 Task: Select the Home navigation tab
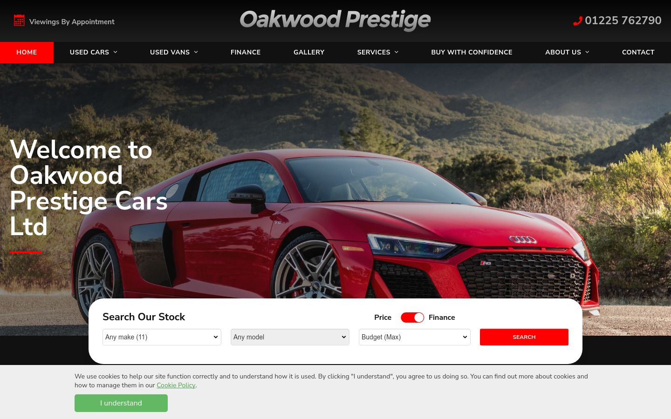coord(27,52)
